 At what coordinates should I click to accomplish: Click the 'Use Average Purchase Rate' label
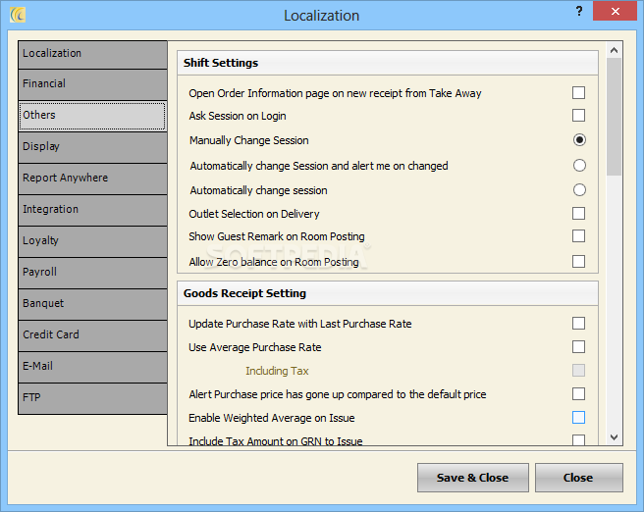tap(254, 347)
